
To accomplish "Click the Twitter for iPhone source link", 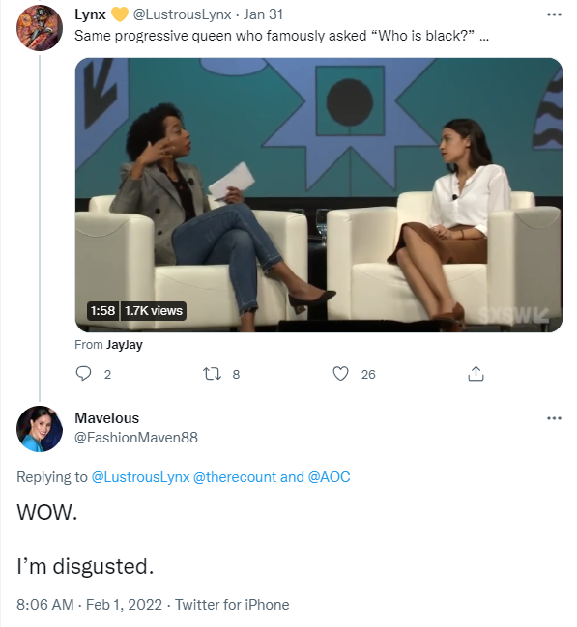I will pos(232,605).
